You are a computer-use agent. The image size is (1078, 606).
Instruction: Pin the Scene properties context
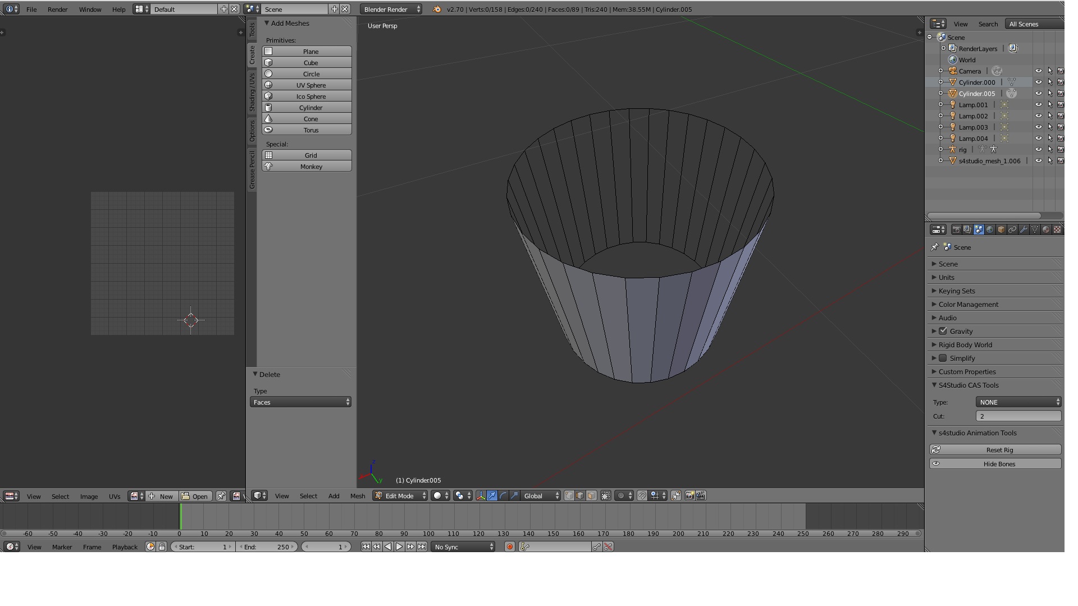pos(935,247)
